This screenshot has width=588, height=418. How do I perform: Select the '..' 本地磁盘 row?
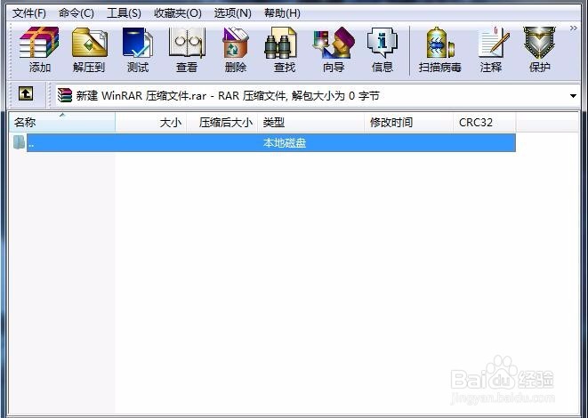271,143
